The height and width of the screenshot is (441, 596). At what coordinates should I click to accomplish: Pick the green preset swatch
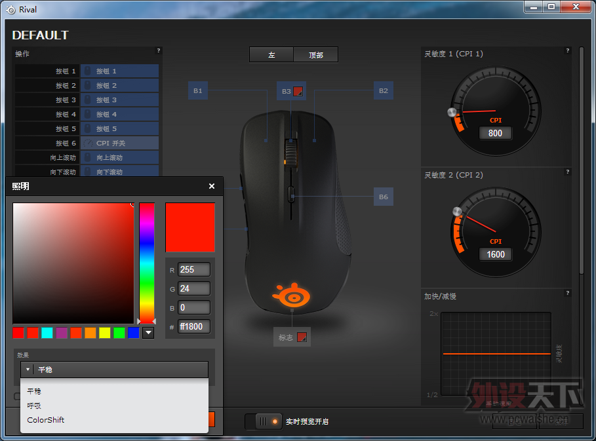119,333
